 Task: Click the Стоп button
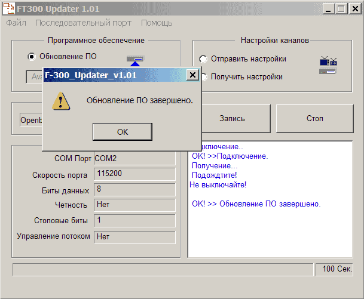[315, 118]
